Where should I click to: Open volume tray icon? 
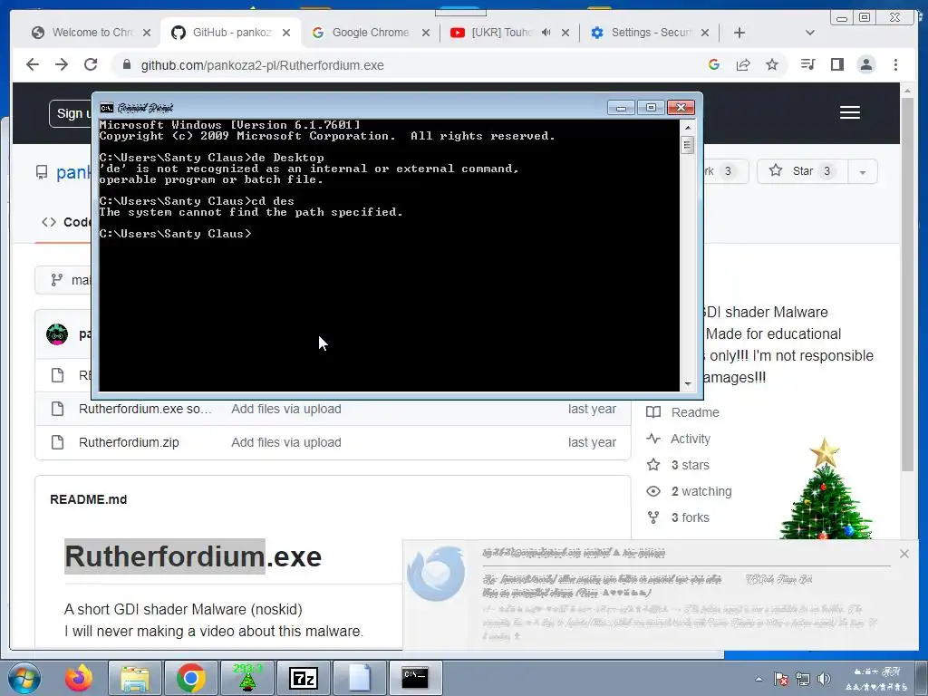pyautogui.click(x=824, y=679)
